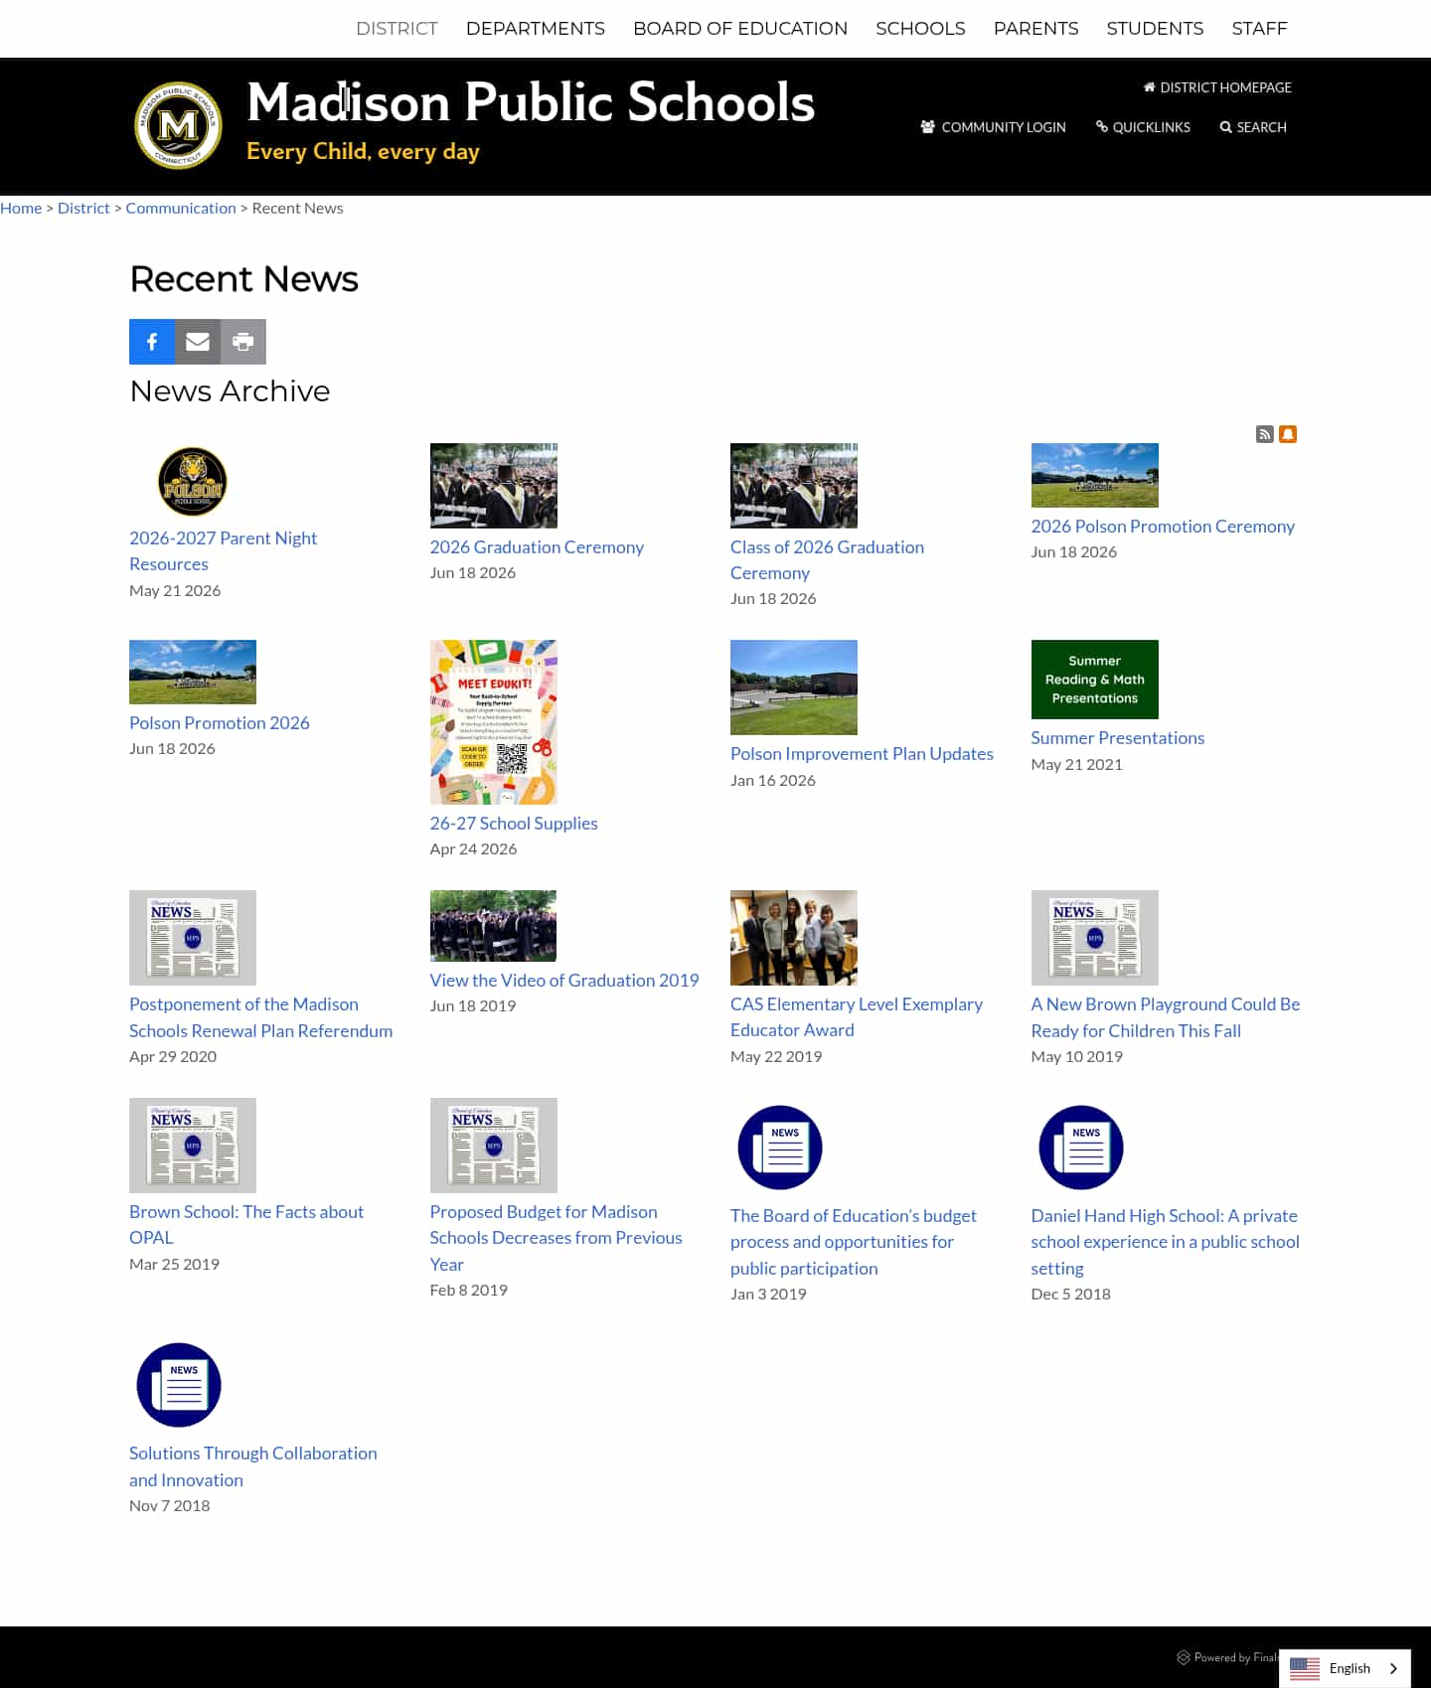Open 26-27 School Supplies article
The width and height of the screenshot is (1431, 1688).
514,823
